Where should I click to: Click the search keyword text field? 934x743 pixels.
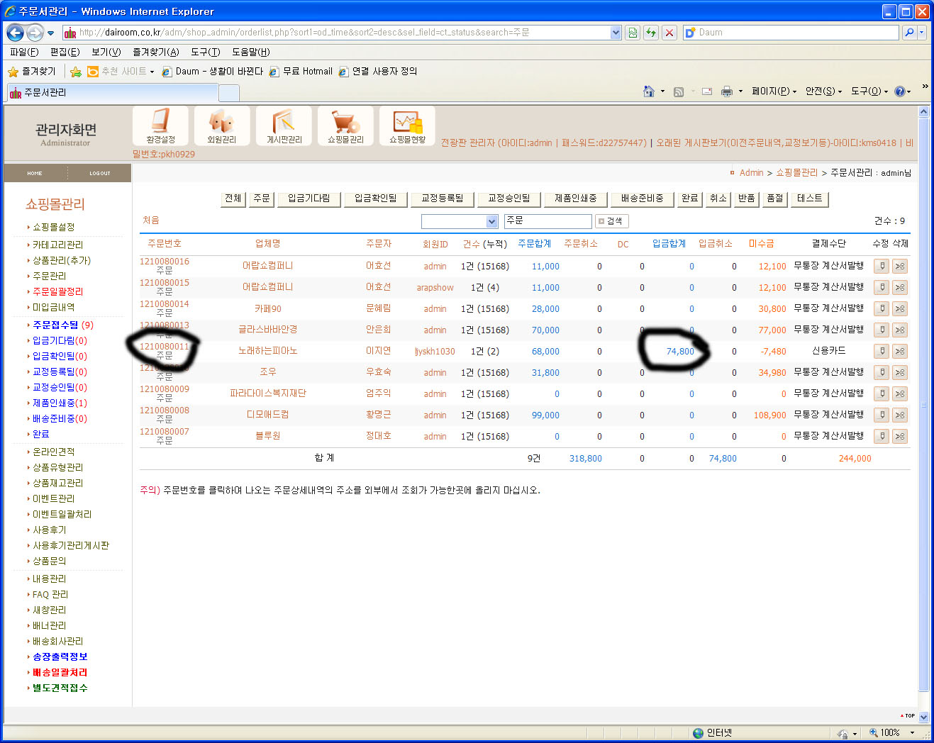(547, 221)
